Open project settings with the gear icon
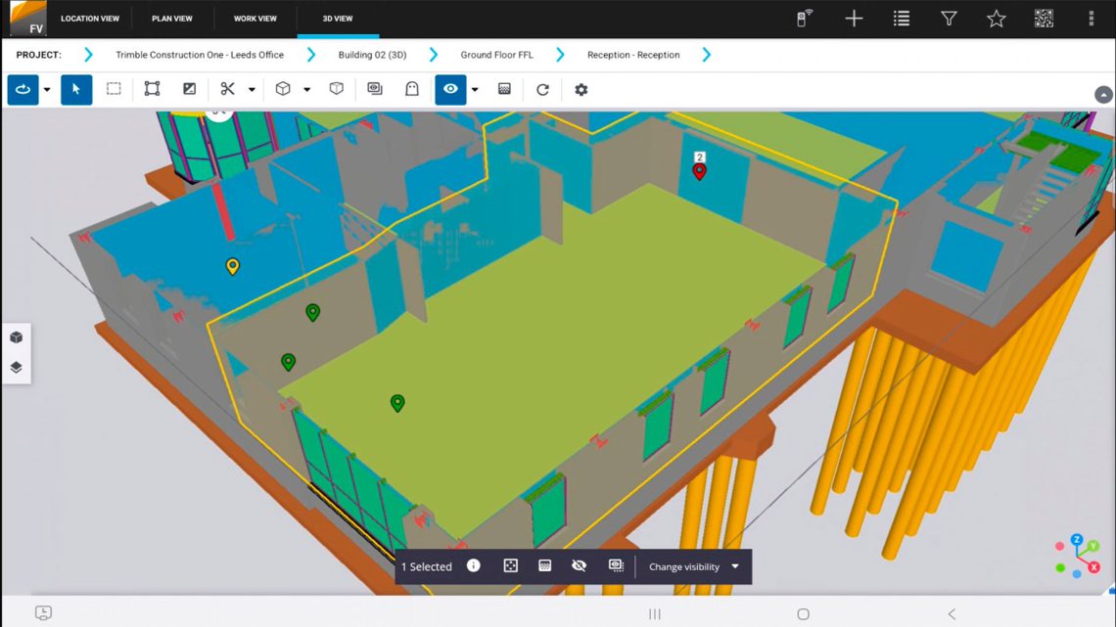 tap(581, 89)
